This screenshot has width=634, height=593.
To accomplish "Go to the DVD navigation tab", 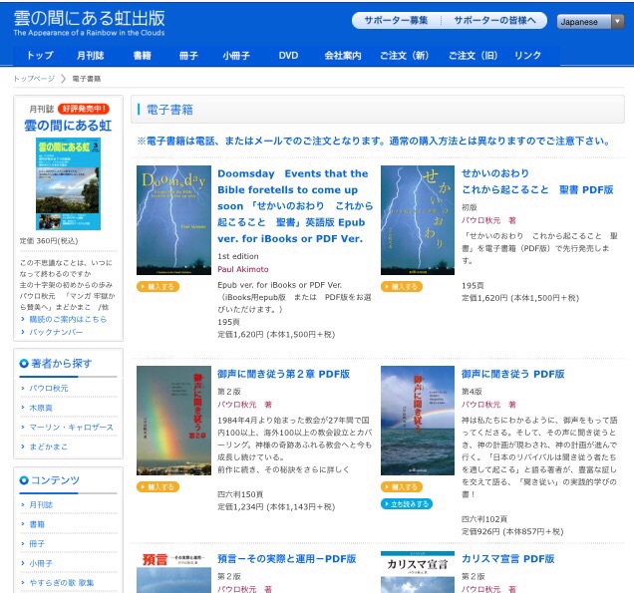I will coord(288,55).
